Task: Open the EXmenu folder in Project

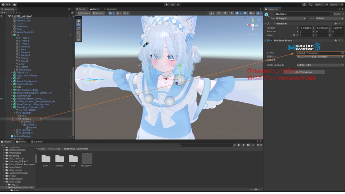Action: tap(59, 160)
